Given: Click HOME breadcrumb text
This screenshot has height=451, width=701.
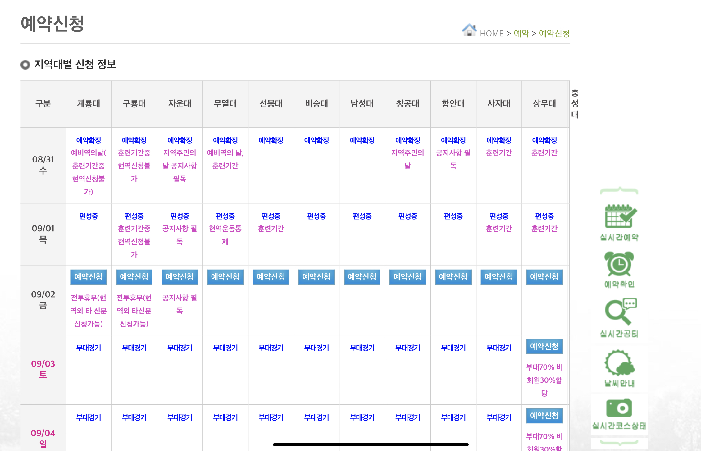Looking at the screenshot, I should pyautogui.click(x=491, y=34).
